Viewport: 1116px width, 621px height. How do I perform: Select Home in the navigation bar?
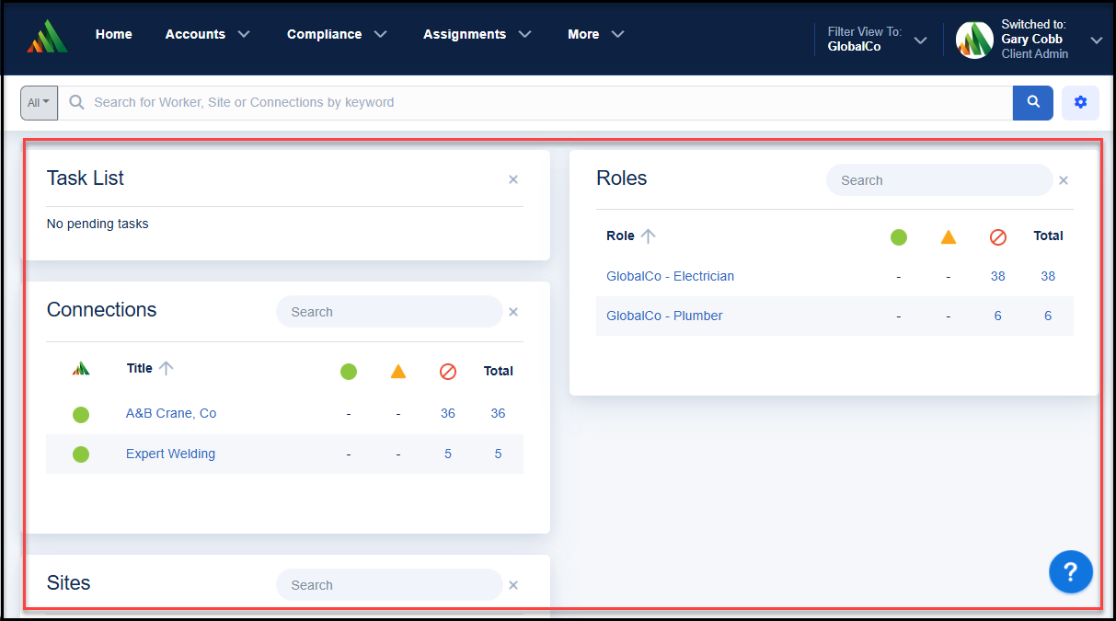113,34
